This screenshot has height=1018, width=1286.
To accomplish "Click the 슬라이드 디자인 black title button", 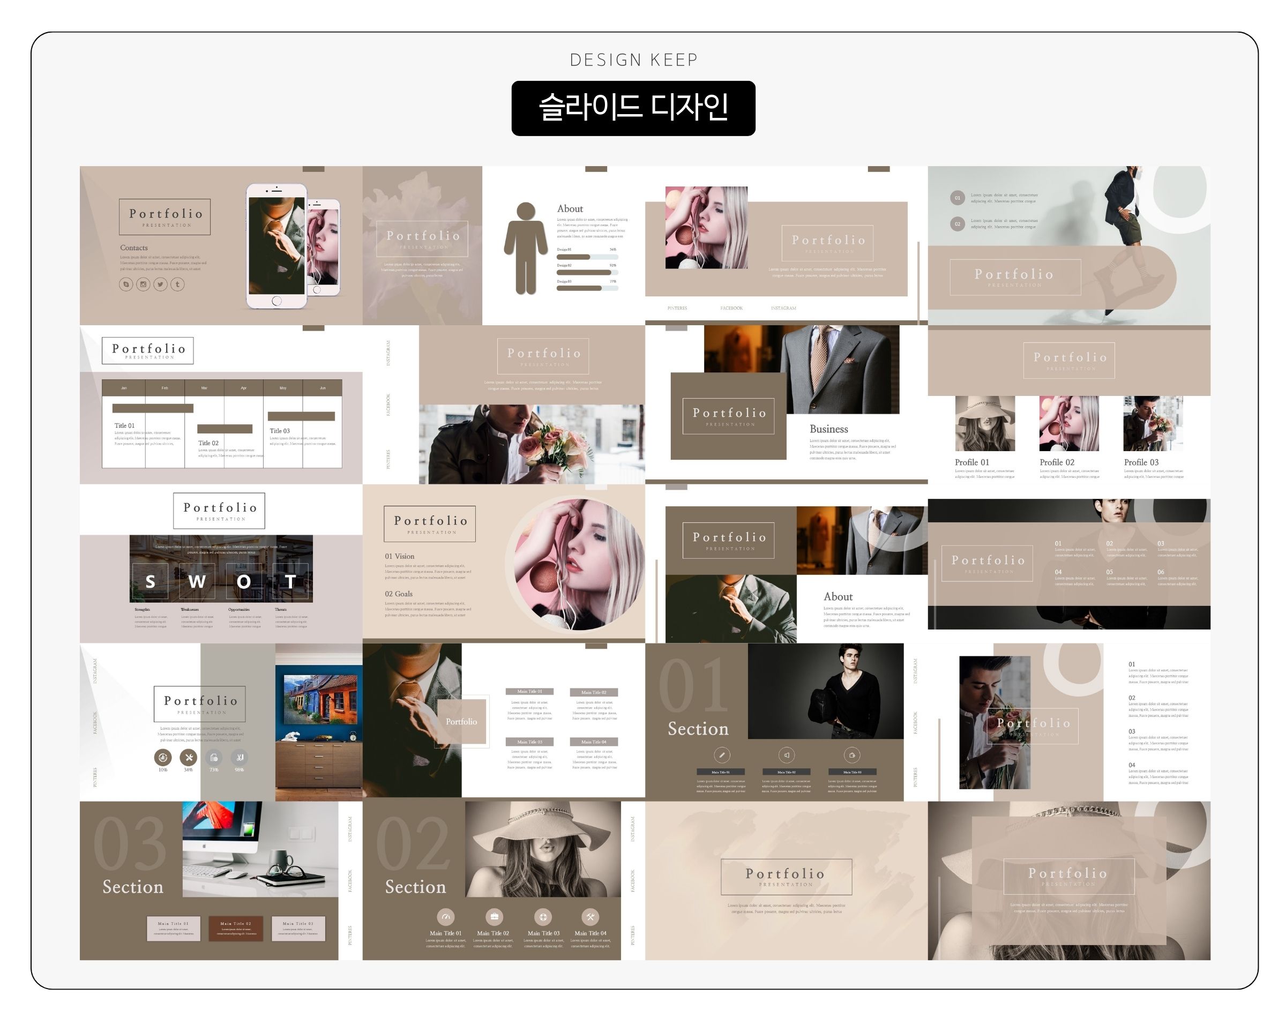I will click(633, 108).
